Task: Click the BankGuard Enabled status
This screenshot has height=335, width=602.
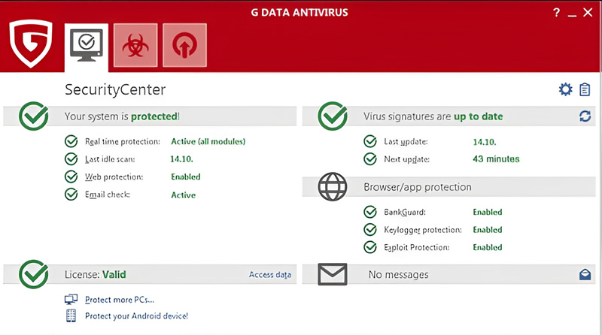Action: (x=488, y=212)
